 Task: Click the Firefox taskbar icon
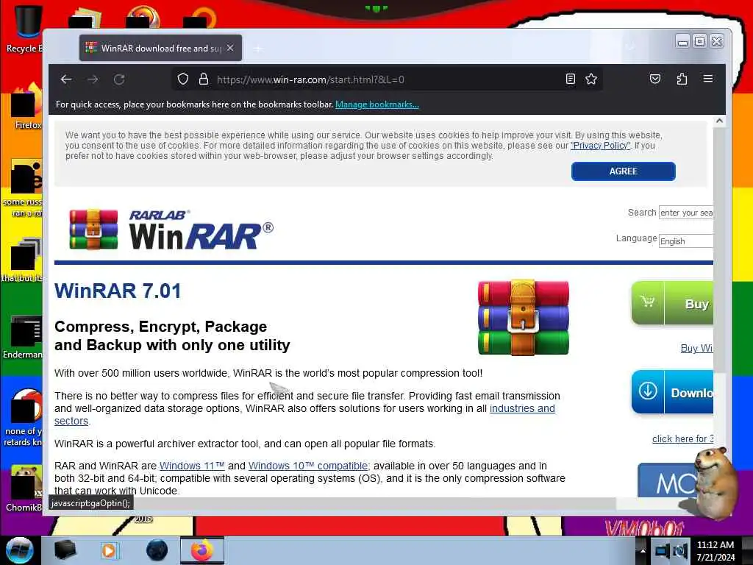201,550
